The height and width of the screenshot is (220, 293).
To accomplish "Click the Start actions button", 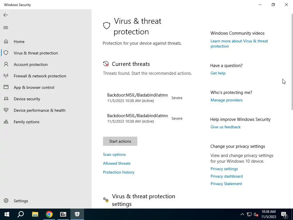I will (x=120, y=141).
